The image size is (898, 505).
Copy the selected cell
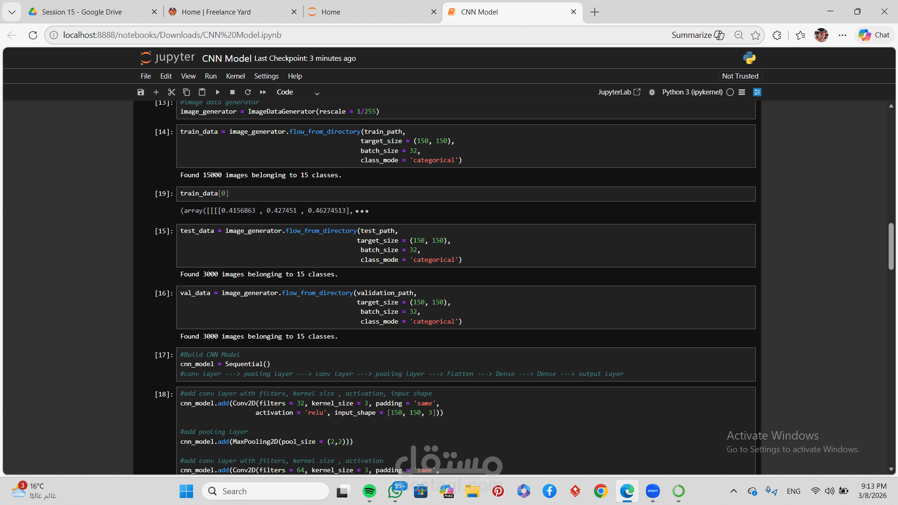186,92
